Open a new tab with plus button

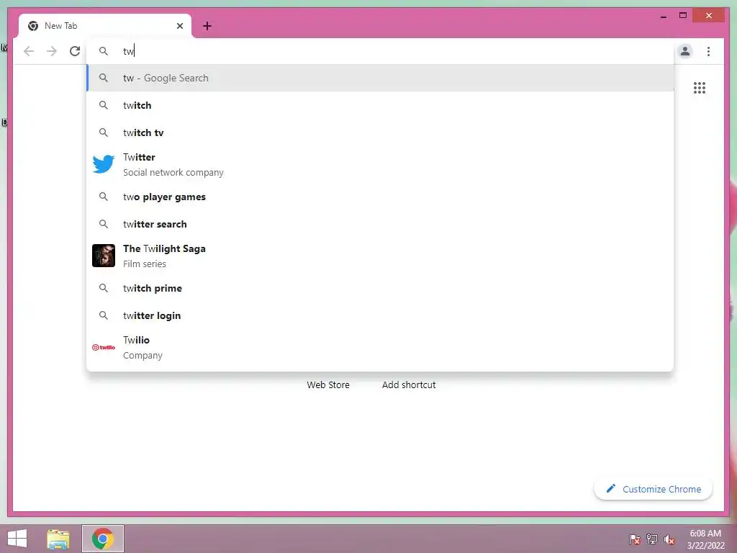click(207, 26)
